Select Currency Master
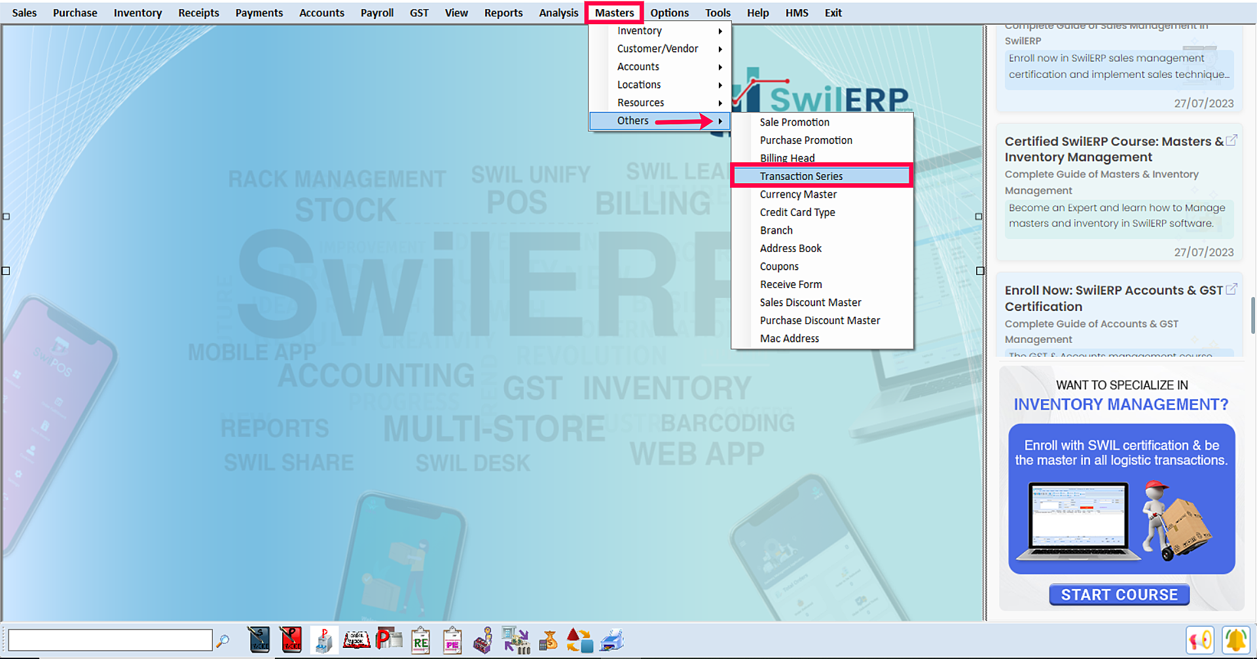The height and width of the screenshot is (659, 1257). [822, 194]
